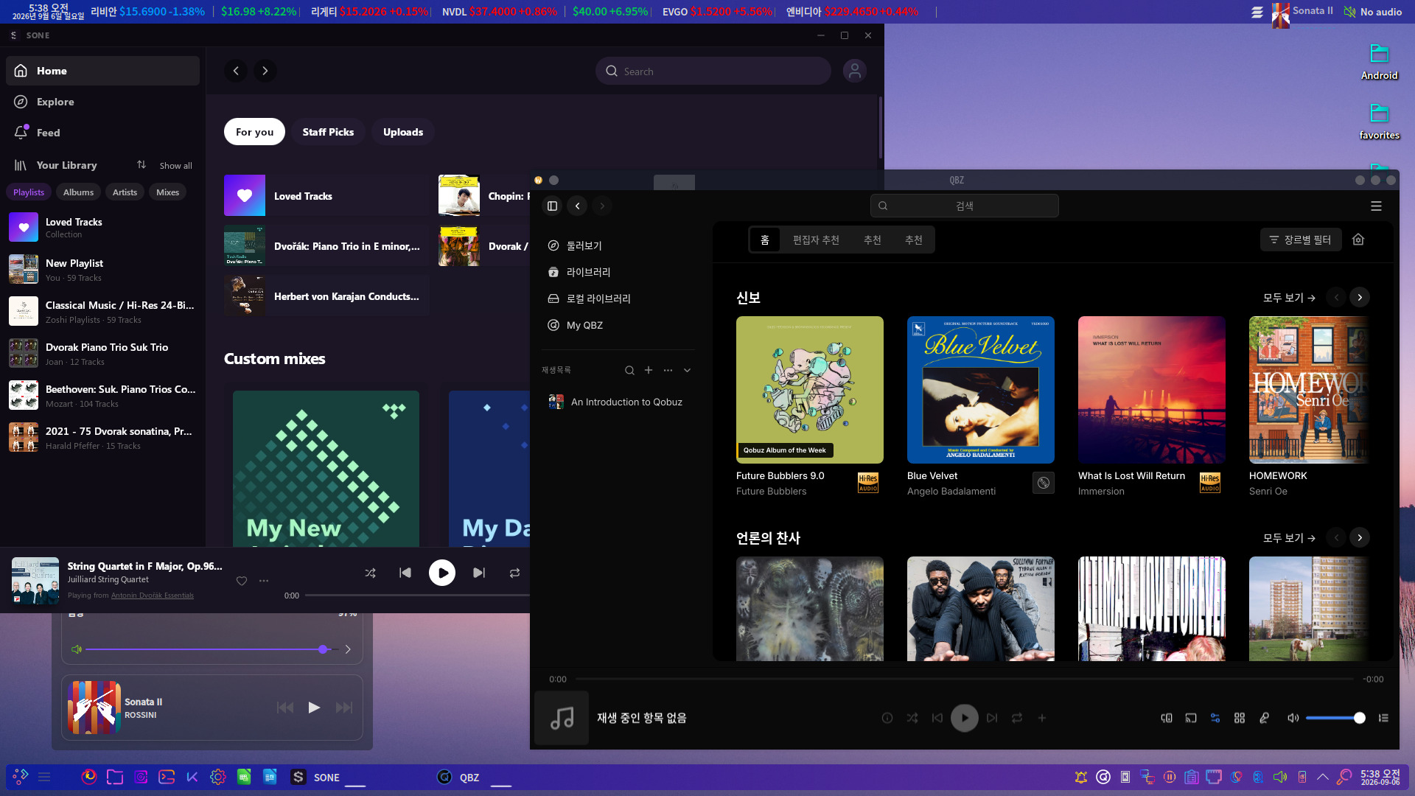The height and width of the screenshot is (796, 1415).
Task: Collapse the QBZ 재생목록 playlist section
Action: coord(687,370)
